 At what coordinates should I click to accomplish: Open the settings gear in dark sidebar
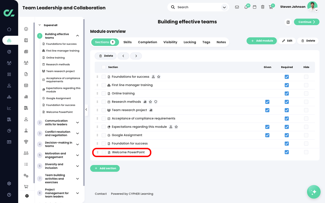[x=9, y=184]
